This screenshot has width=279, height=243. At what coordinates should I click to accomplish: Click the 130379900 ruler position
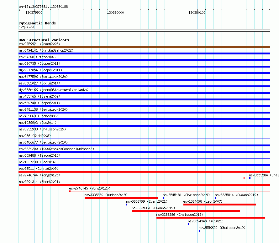tap(34, 13)
